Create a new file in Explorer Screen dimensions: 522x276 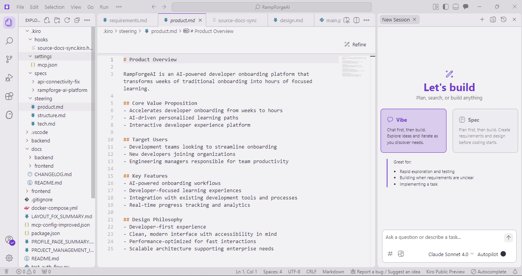click(x=47, y=20)
